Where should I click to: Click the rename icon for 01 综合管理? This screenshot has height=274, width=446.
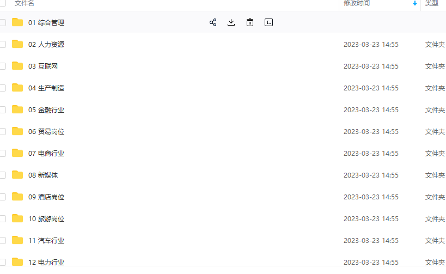pyautogui.click(x=268, y=22)
